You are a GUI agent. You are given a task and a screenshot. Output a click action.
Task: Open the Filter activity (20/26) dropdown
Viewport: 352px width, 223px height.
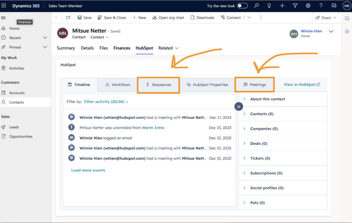pyautogui.click(x=106, y=102)
